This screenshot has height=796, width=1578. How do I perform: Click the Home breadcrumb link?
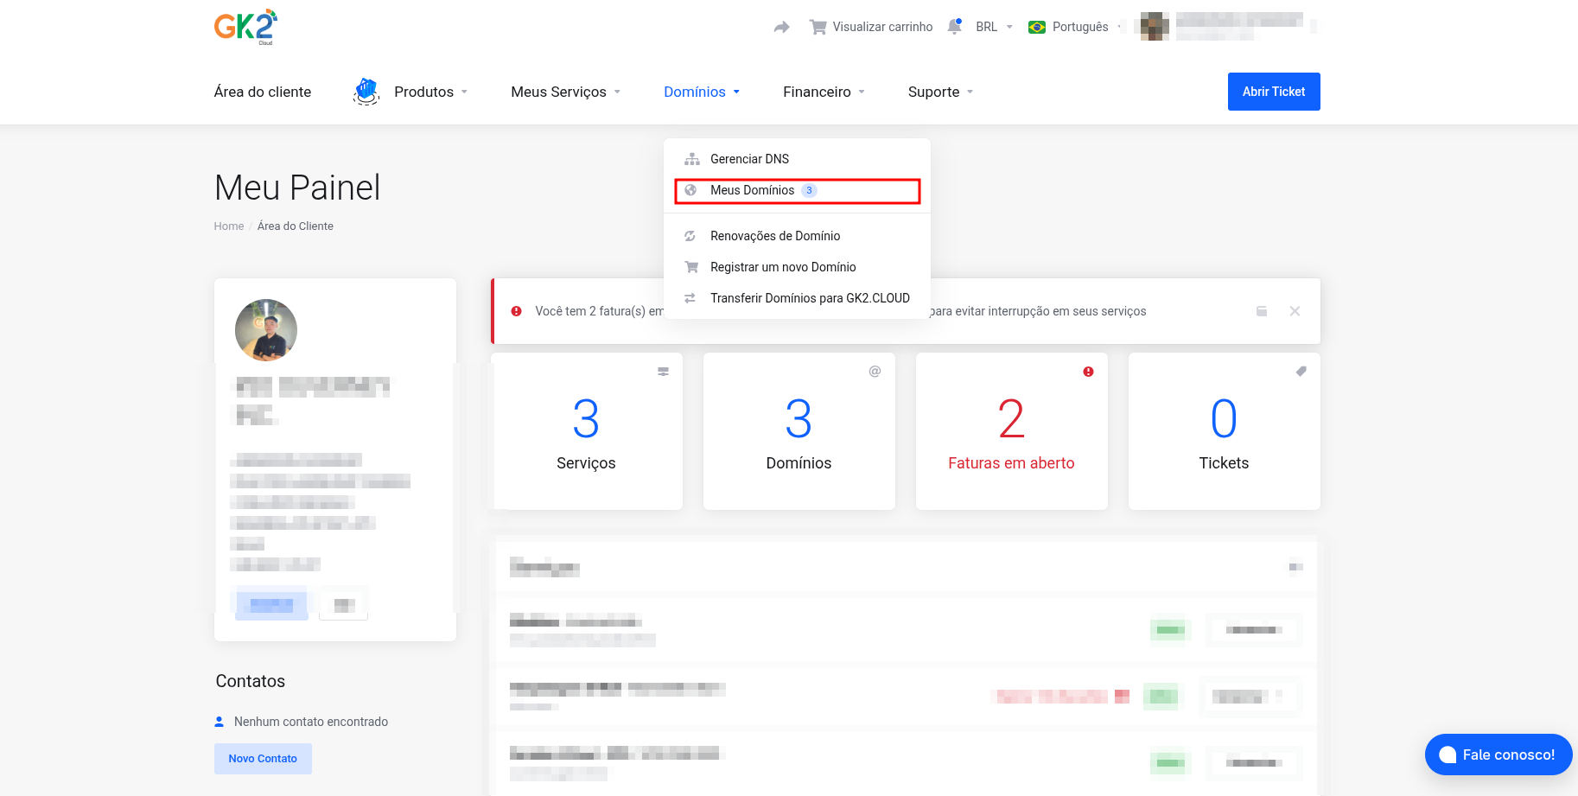(x=229, y=226)
